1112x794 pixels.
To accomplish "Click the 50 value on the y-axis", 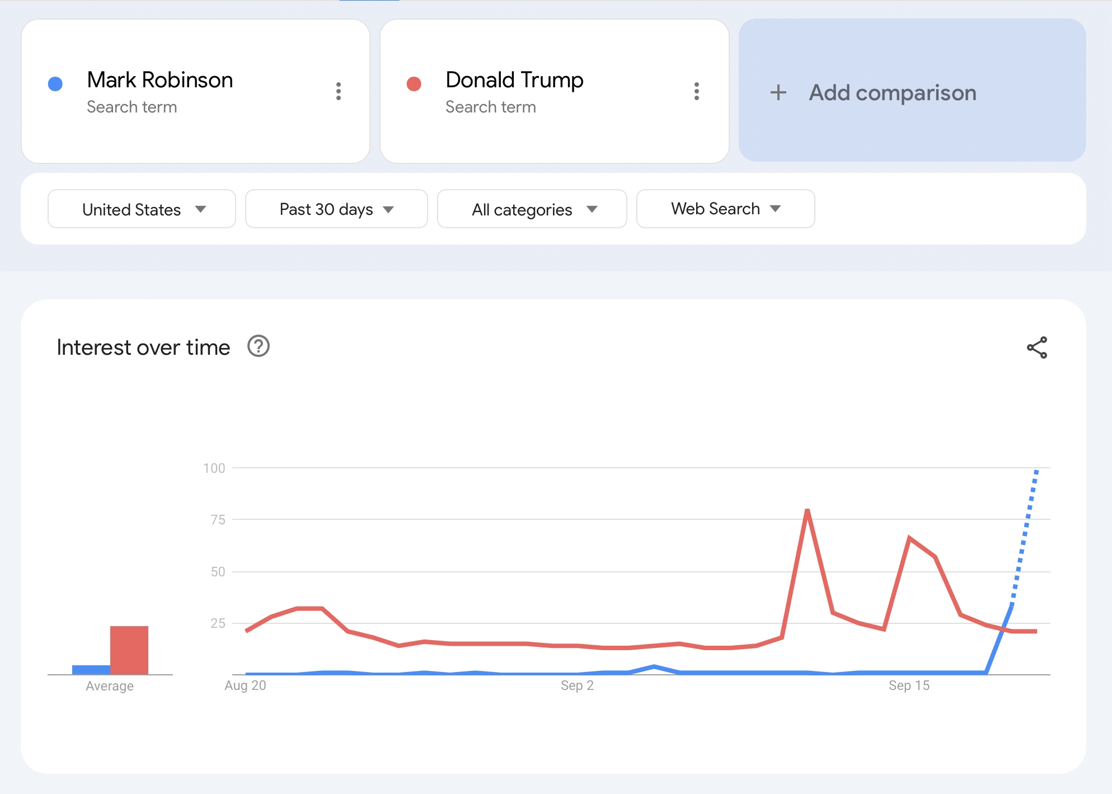I will tap(218, 572).
